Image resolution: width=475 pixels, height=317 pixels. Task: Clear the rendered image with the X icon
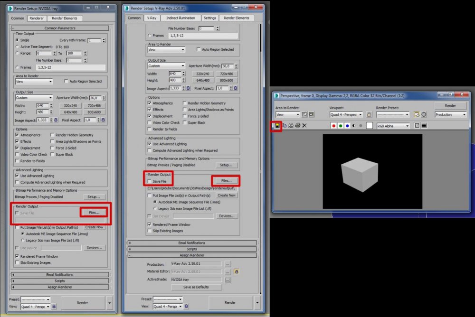(304, 125)
